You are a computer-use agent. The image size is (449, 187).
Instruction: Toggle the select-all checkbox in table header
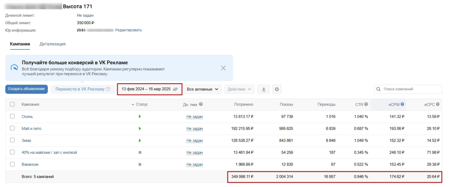coord(12,104)
